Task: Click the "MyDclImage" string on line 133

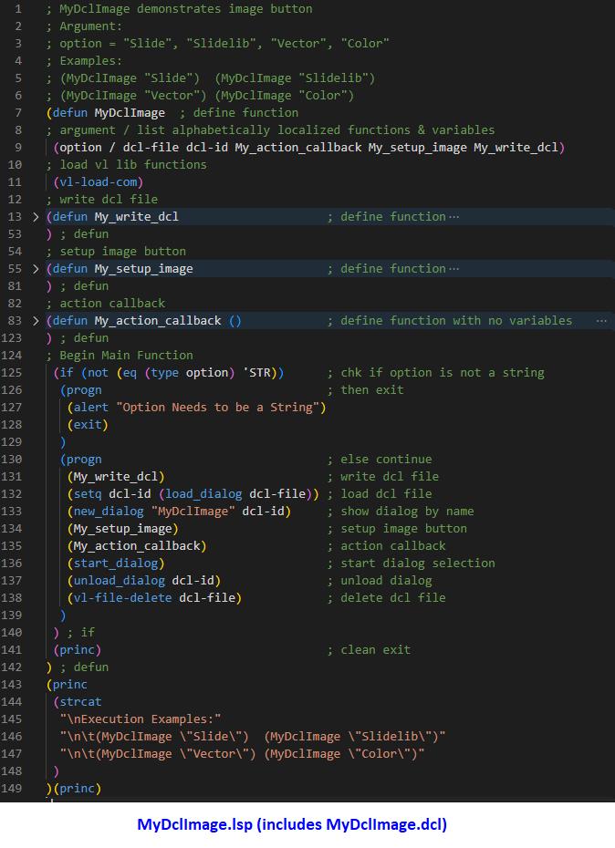Action: [x=193, y=511]
